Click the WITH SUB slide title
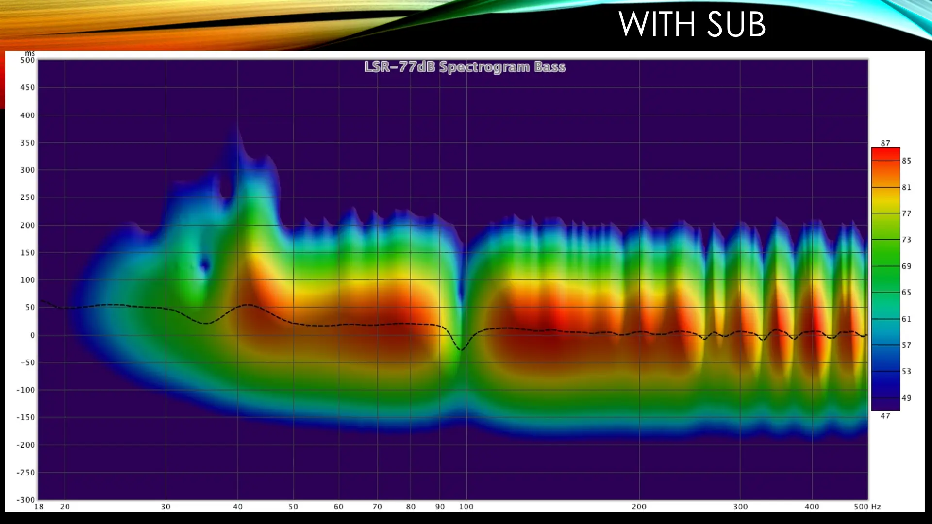Image resolution: width=932 pixels, height=524 pixels. (x=692, y=24)
